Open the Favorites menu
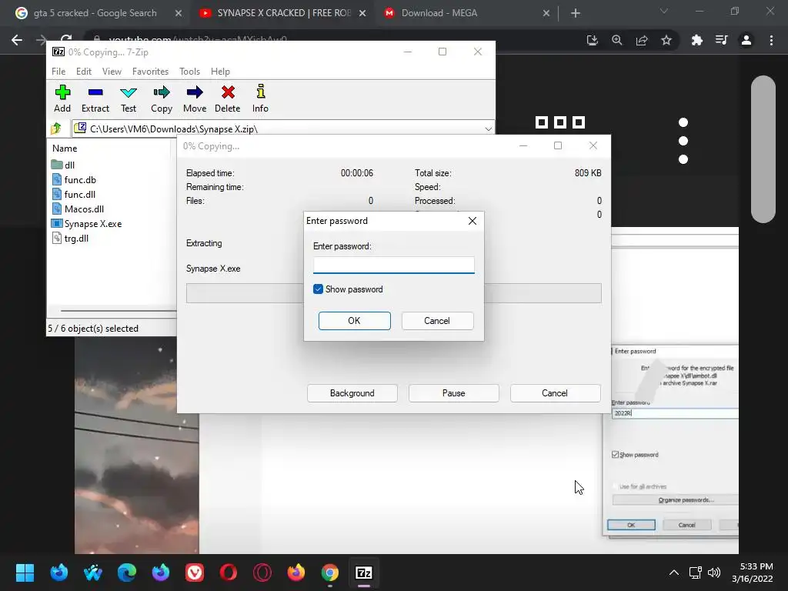The image size is (788, 591). (150, 72)
